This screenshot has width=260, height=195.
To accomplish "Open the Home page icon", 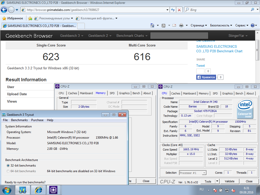I will pos(152,25).
